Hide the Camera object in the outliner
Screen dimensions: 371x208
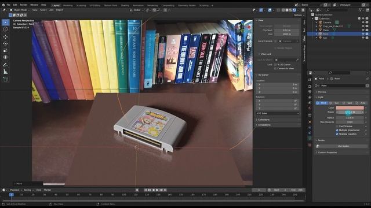click(363, 23)
